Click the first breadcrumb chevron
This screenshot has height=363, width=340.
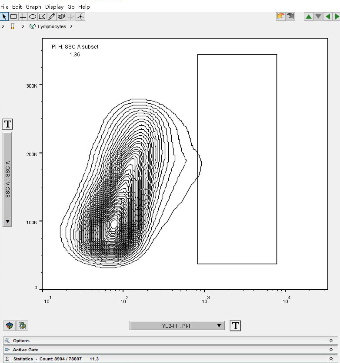3,26
